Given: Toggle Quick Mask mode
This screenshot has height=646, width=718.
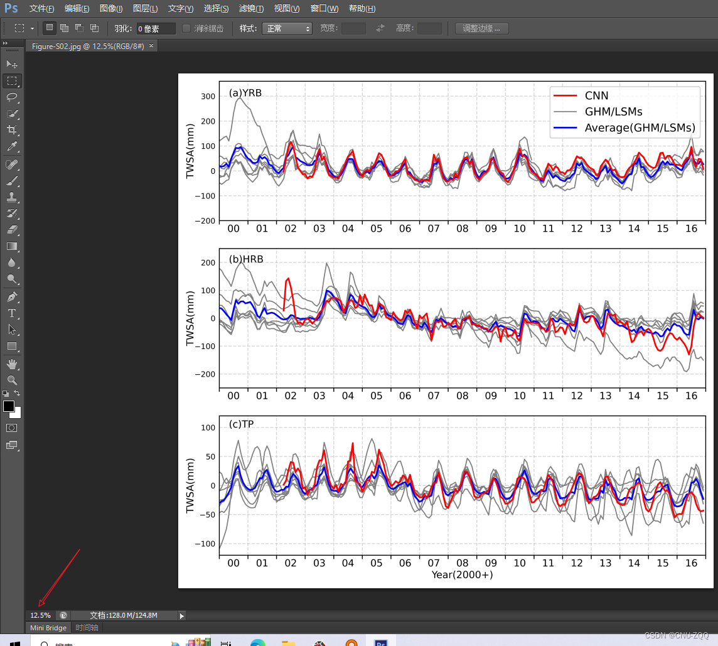Looking at the screenshot, I should 12,428.
